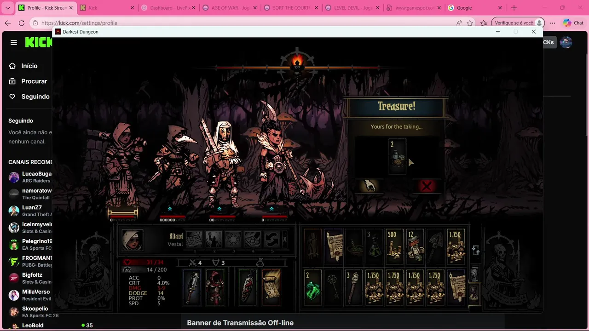Open Skoopelio recommended channel

30,312
